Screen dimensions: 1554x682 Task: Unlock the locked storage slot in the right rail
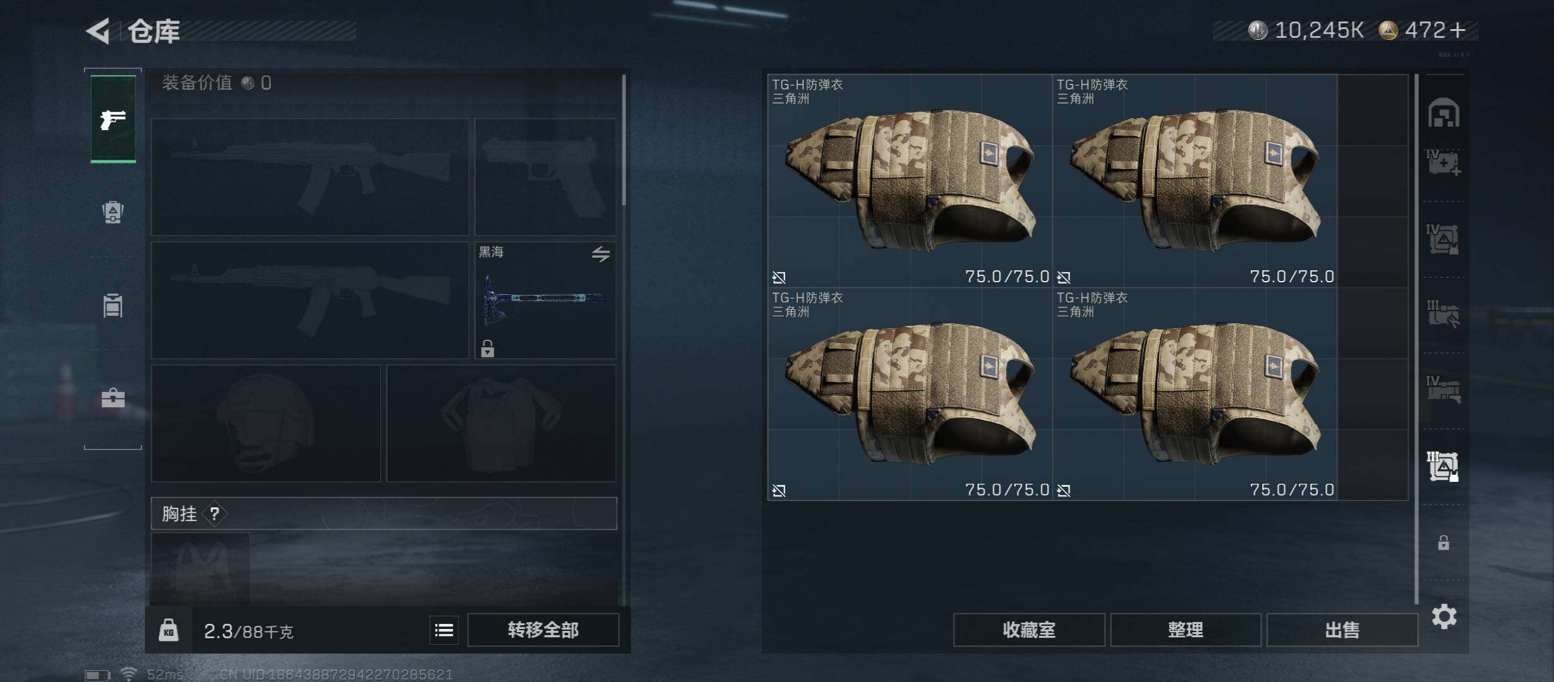coord(1443,542)
